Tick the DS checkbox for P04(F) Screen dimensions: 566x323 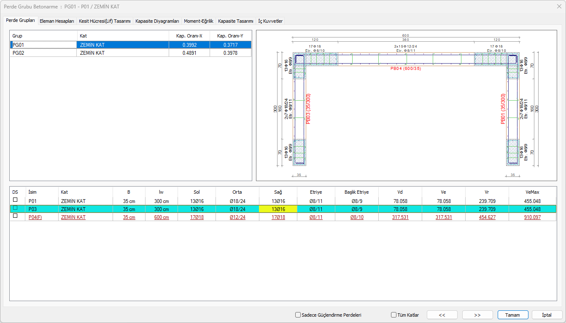15,216
